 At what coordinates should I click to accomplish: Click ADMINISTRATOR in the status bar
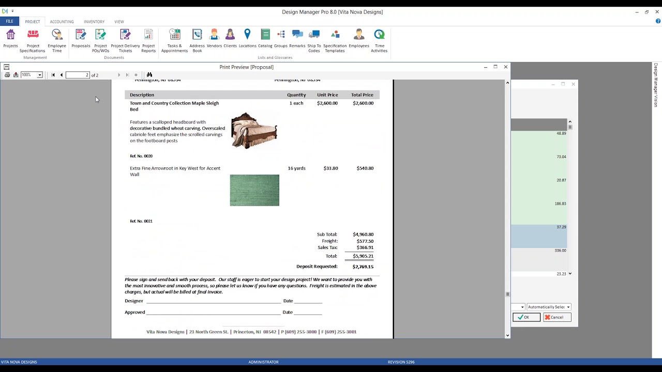(x=263, y=362)
